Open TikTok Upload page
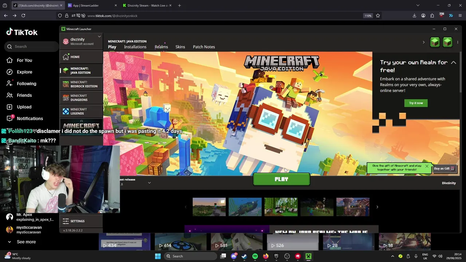 coord(24,107)
